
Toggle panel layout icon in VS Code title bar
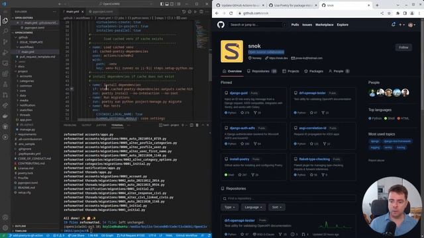(167, 4)
